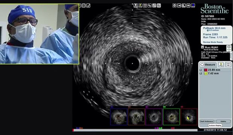Click the first icon in the center toolbar group
Viewport: 233px width, 135px height.
pyautogui.click(x=136, y=6)
